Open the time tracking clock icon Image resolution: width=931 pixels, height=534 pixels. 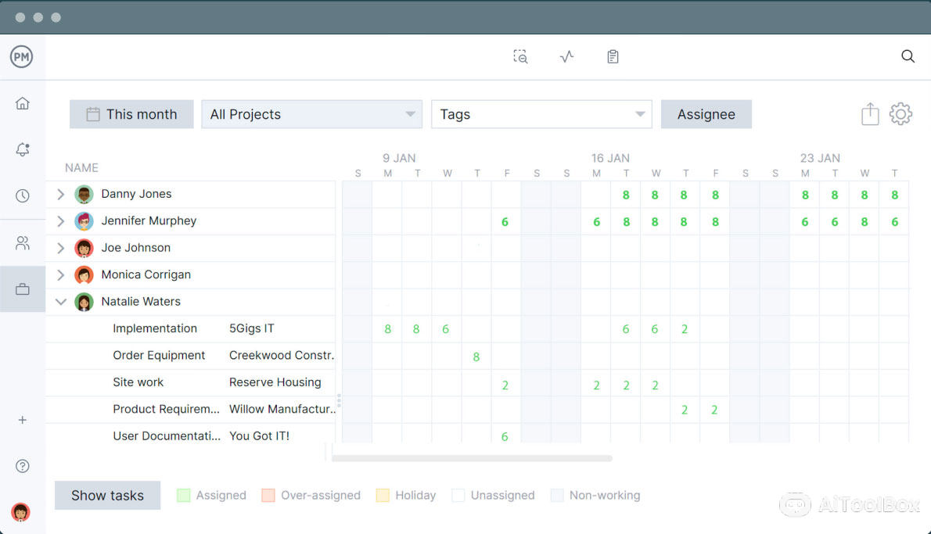(23, 195)
